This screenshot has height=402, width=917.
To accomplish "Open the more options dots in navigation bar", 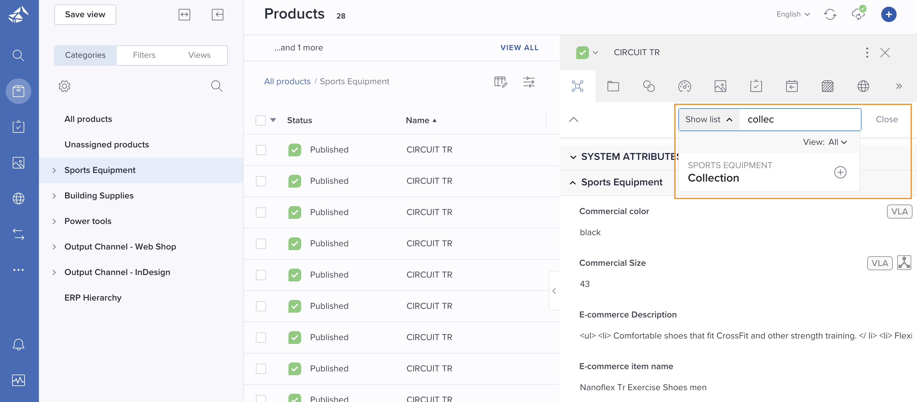I will click(19, 270).
